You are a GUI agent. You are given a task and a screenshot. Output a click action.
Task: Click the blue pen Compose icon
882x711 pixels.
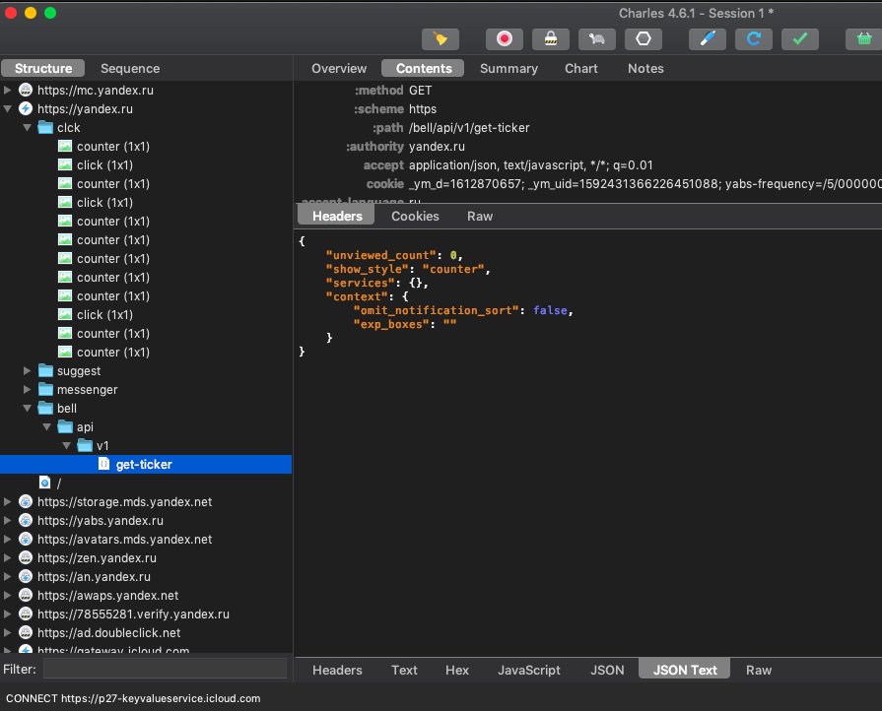(707, 38)
